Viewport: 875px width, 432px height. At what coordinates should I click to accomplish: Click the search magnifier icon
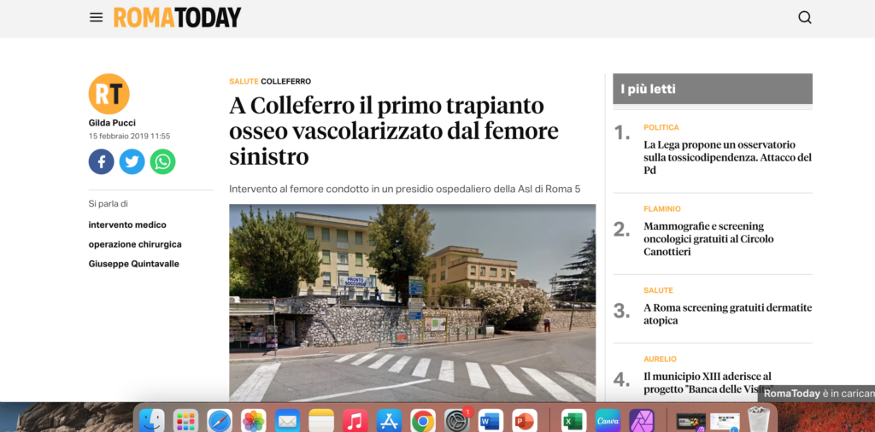(805, 17)
